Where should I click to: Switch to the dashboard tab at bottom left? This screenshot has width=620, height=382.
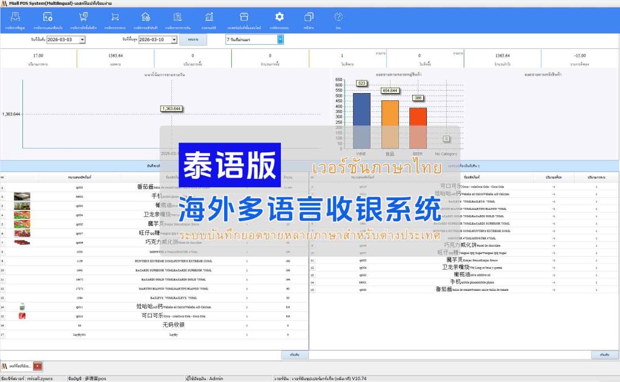coord(17,366)
